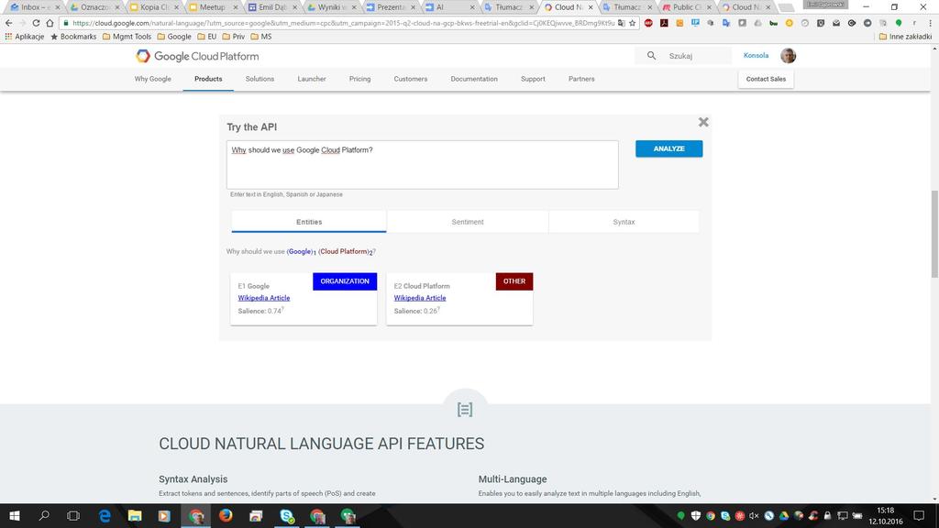
Task: Open the Partners page
Action: (581, 79)
